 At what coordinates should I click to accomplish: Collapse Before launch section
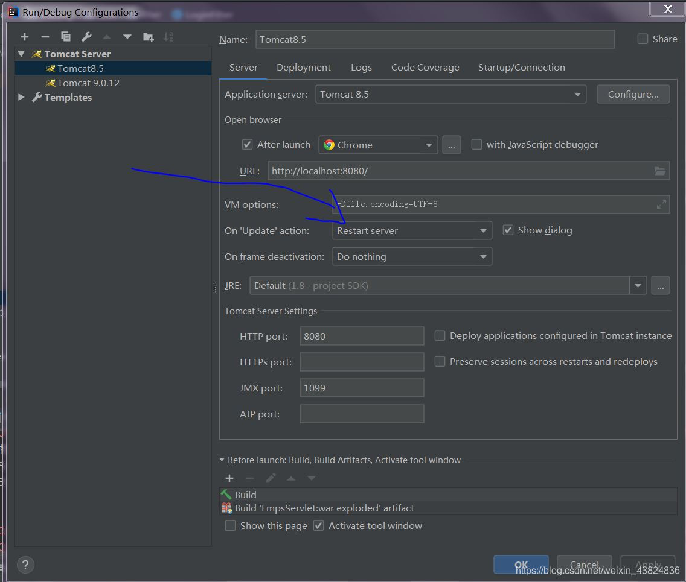pos(222,460)
